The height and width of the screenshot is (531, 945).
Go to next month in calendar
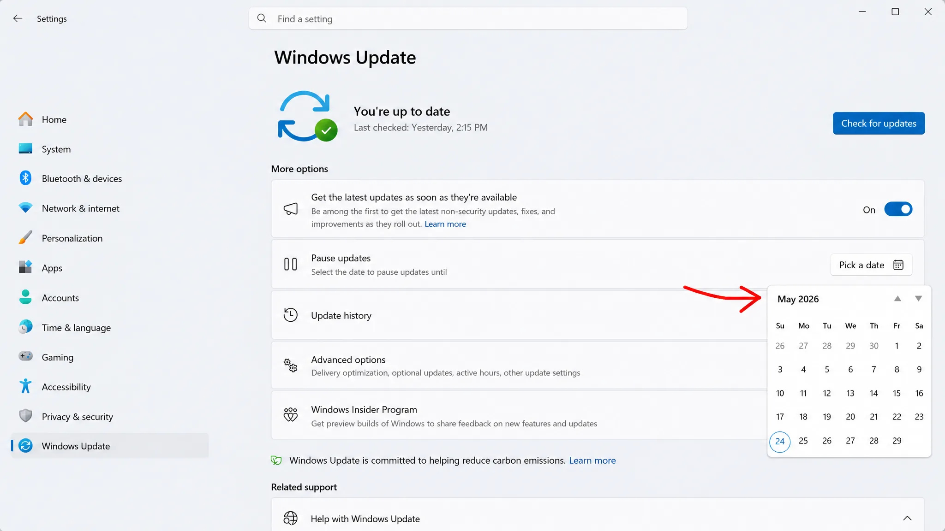point(918,299)
